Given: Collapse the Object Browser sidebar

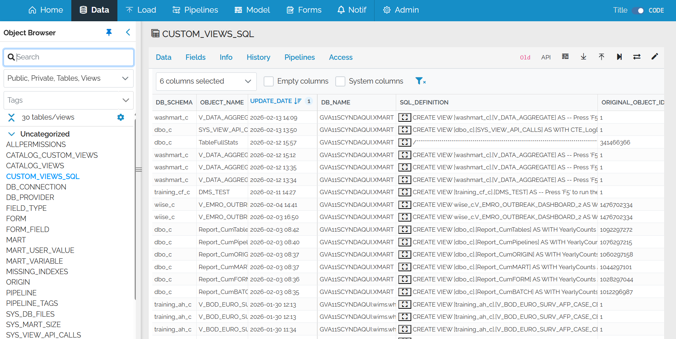Looking at the screenshot, I should [x=128, y=32].
